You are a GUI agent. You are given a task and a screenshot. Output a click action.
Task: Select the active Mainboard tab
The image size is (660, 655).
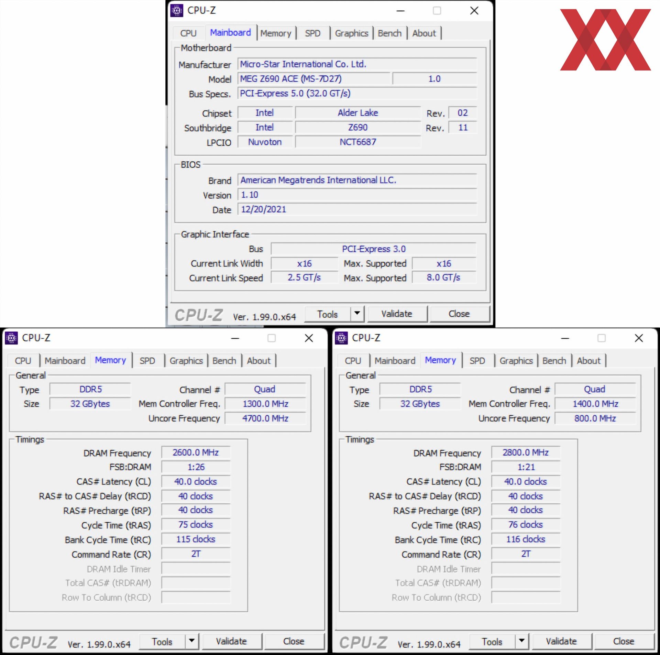click(231, 33)
